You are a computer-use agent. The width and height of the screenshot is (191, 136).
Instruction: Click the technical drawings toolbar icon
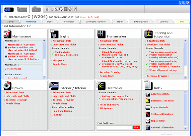(x=61, y=9)
